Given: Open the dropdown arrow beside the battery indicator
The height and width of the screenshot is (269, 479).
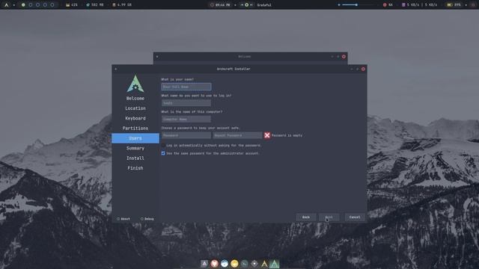Looking at the screenshot, I should [x=466, y=5].
